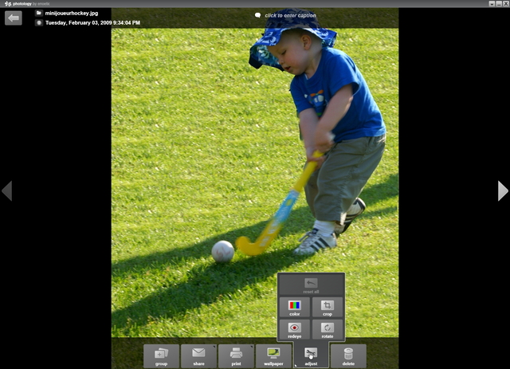Go to the previous photo
Viewport: 510px width, 369px height.
click(7, 190)
